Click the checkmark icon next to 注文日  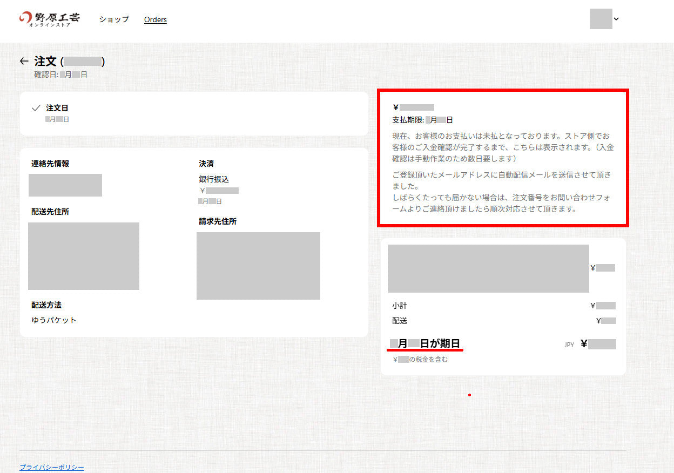pyautogui.click(x=36, y=108)
